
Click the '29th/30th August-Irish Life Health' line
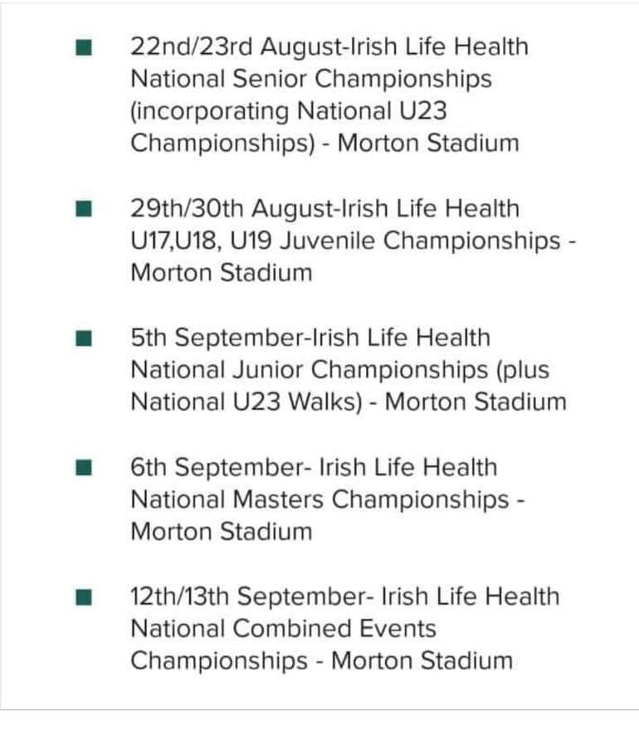click(324, 208)
